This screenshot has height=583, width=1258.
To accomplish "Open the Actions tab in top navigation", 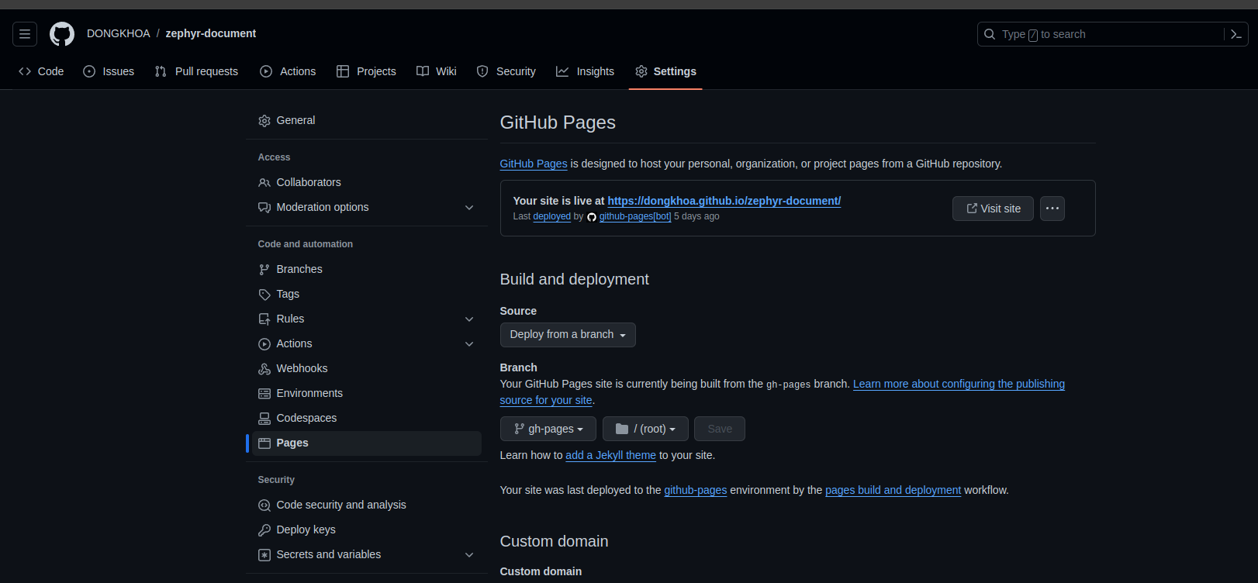I will [288, 71].
